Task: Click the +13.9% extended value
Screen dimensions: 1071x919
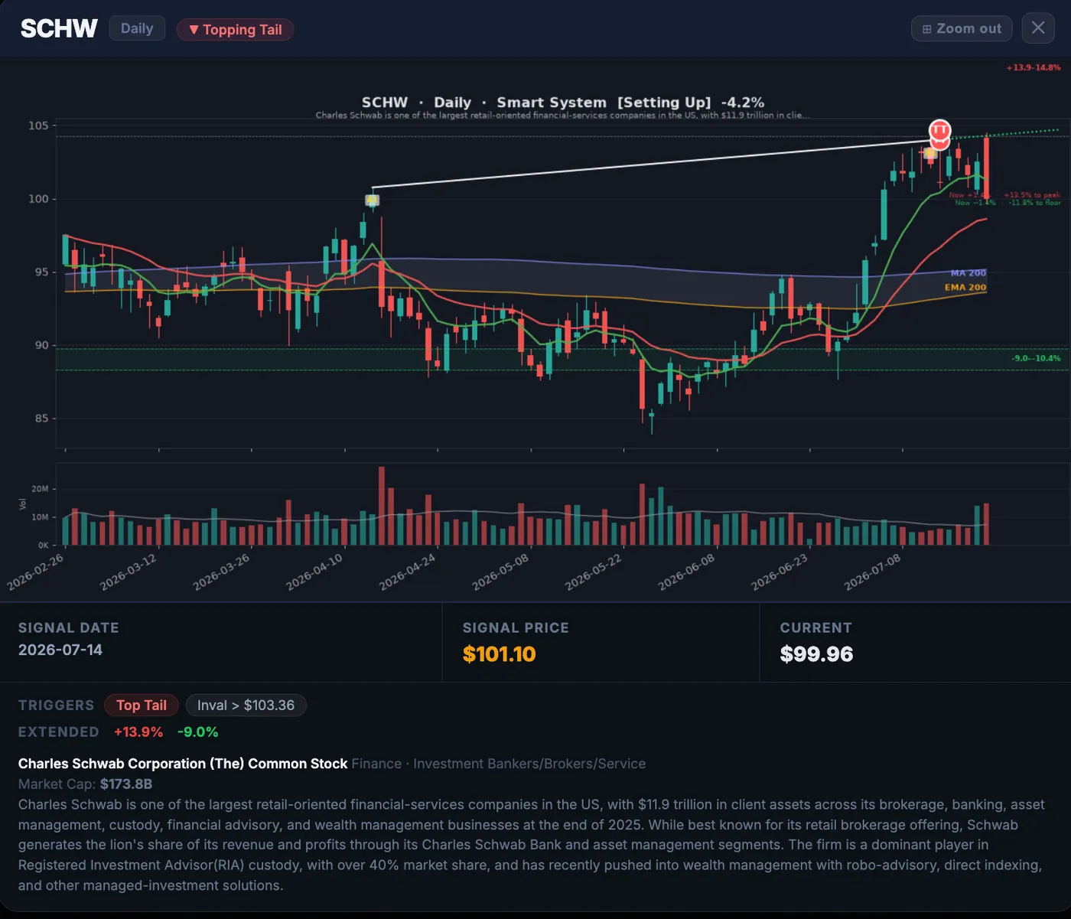Action: (x=138, y=732)
